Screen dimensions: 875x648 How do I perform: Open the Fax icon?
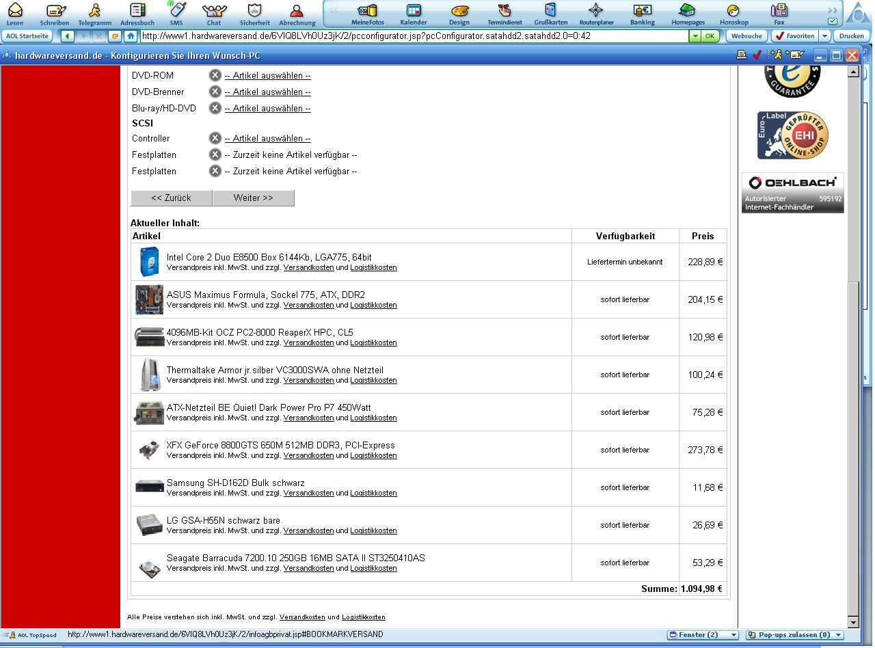(779, 13)
